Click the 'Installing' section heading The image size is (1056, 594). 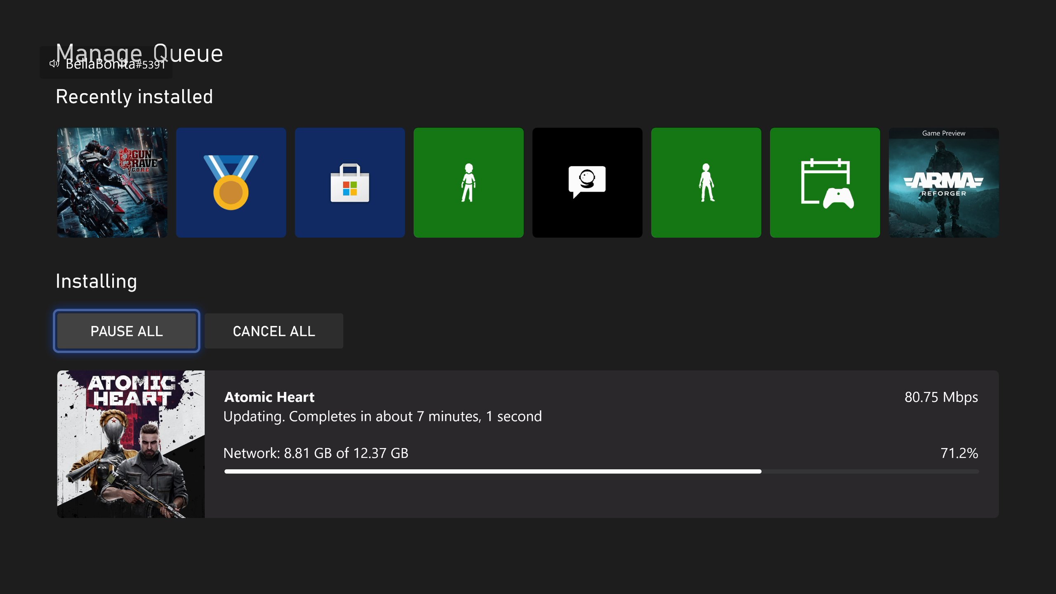coord(97,281)
